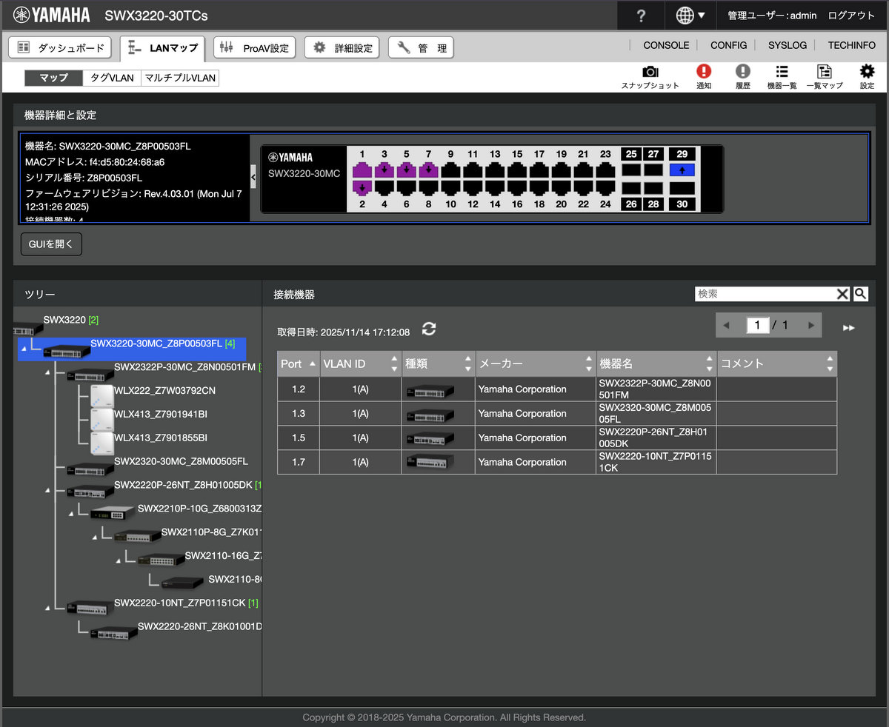Open the language globe dropdown

click(690, 16)
